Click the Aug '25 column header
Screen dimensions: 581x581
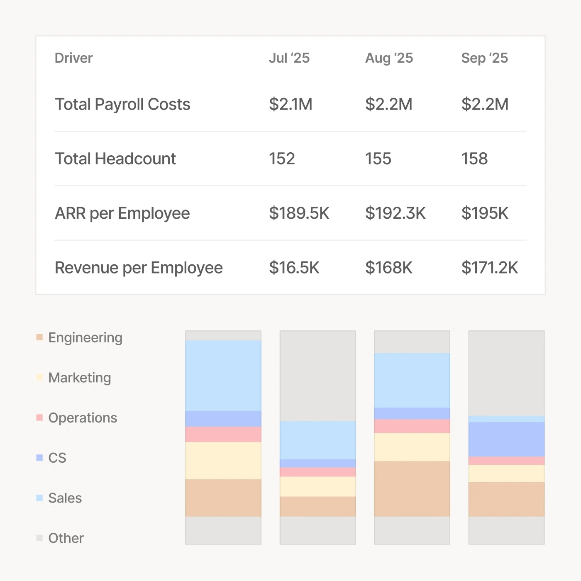(x=389, y=58)
